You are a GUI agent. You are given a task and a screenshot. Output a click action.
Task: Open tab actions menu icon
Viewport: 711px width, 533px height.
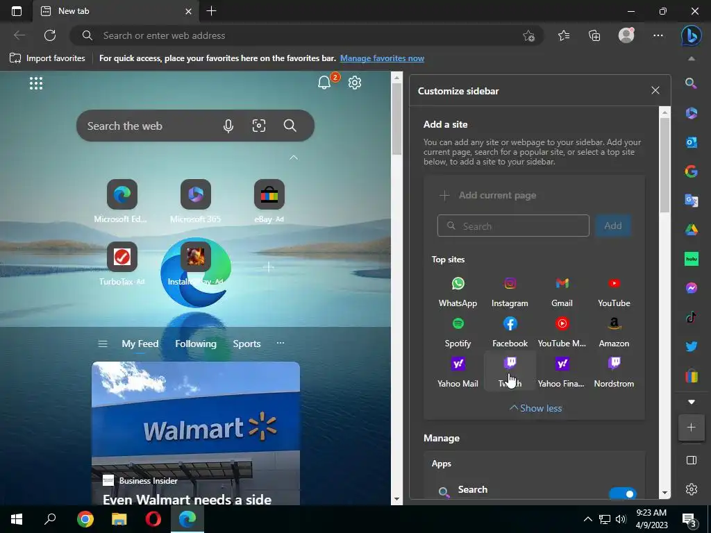pyautogui.click(x=17, y=11)
